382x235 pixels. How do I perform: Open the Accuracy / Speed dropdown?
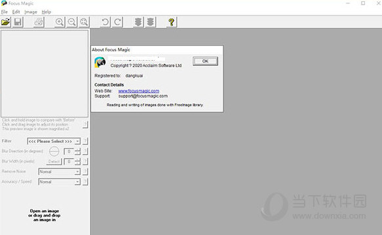59,181
